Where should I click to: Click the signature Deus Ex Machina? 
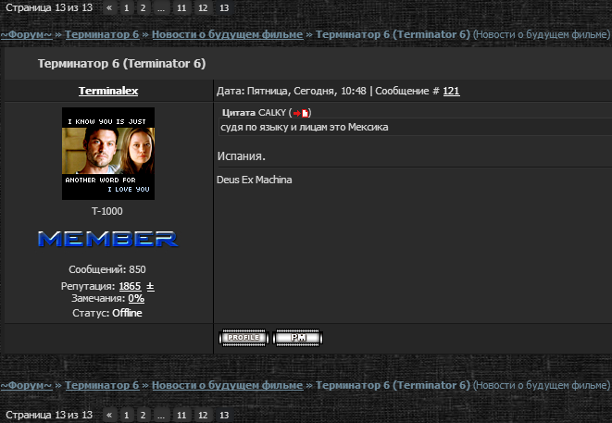tap(254, 180)
